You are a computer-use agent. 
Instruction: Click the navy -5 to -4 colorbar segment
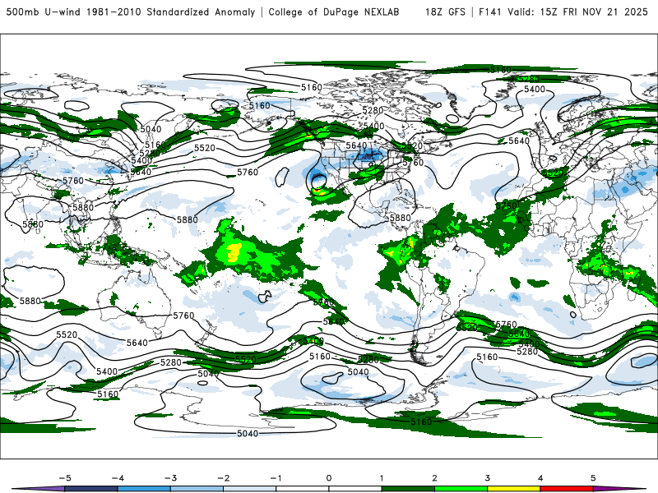pos(91,489)
